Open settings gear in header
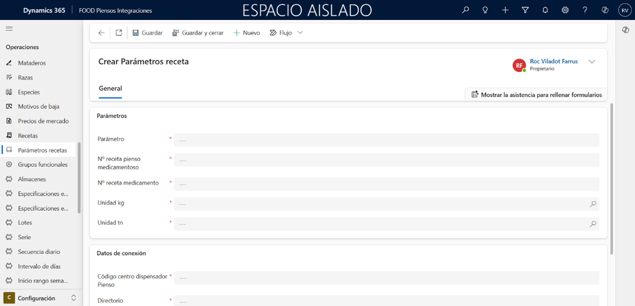The image size is (635, 306). pos(565,10)
